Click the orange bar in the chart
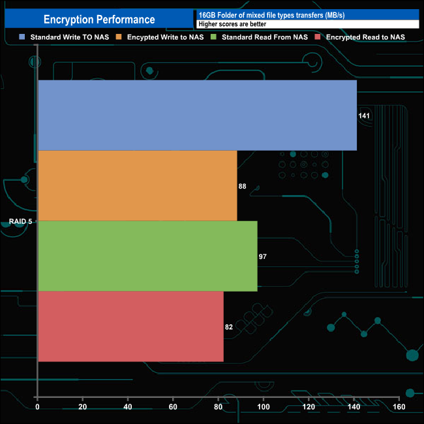 pos(137,186)
